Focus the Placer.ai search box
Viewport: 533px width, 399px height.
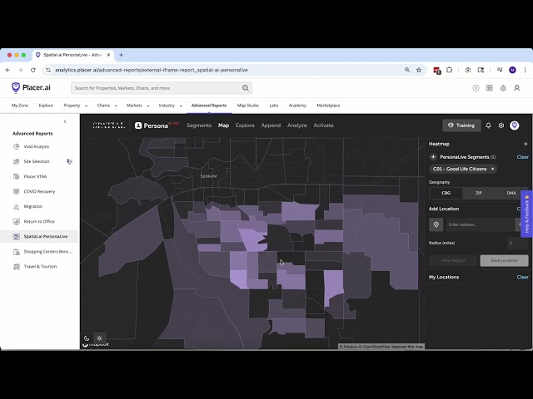[x=162, y=88]
